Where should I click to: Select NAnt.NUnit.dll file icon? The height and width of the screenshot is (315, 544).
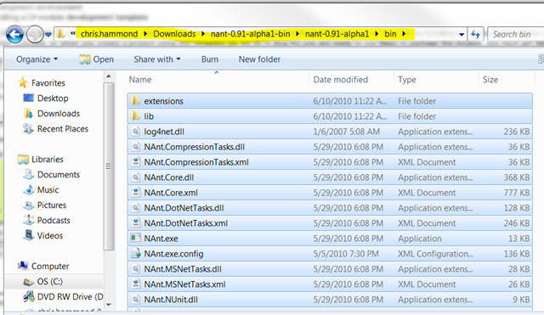pyautogui.click(x=135, y=299)
